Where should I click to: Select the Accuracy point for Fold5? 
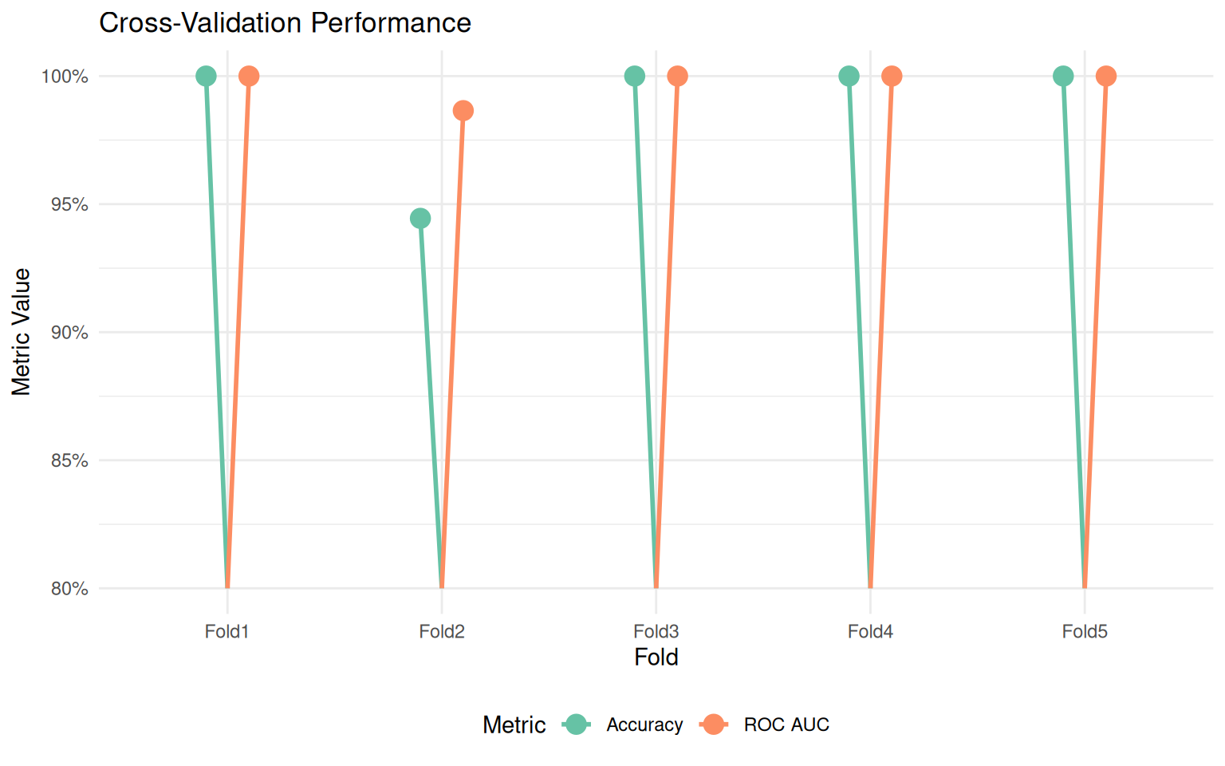[x=1063, y=76]
